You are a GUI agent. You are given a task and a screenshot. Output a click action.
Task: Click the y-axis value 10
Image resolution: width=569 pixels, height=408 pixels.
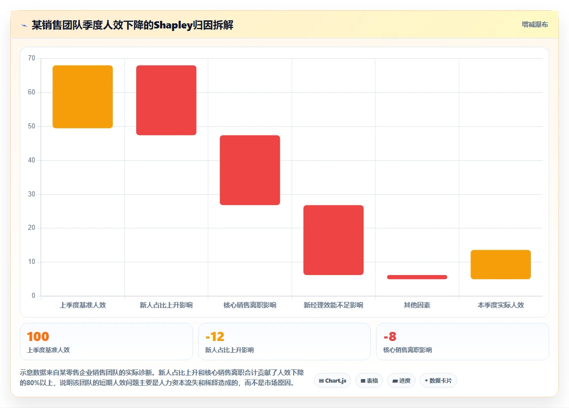coord(31,262)
